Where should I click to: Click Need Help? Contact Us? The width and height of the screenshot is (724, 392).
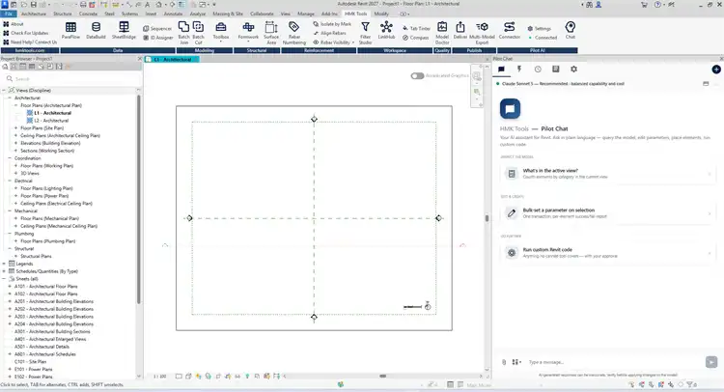click(x=30, y=42)
